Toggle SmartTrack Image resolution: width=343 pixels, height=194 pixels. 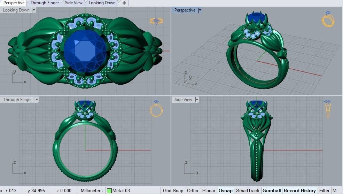[x=248, y=191]
